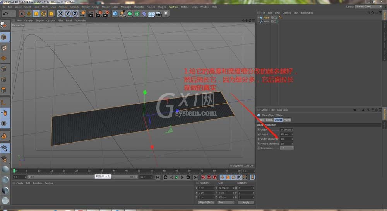Viewport: 387px width, 211px height.
Task: Select the Rotate tool
Action: pos(44,14)
